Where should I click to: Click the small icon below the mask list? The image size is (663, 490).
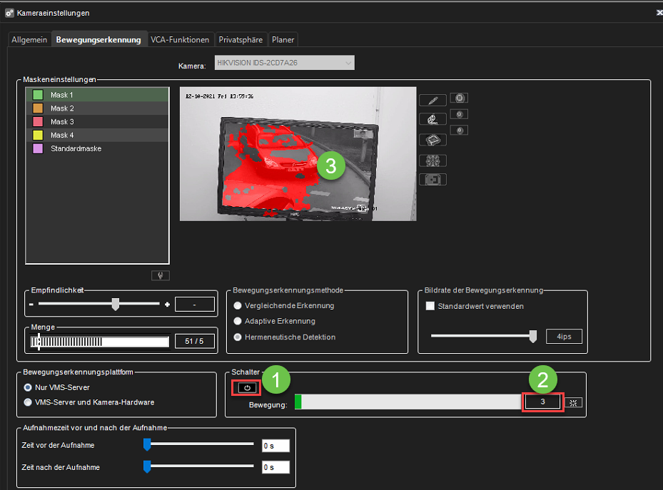[160, 275]
